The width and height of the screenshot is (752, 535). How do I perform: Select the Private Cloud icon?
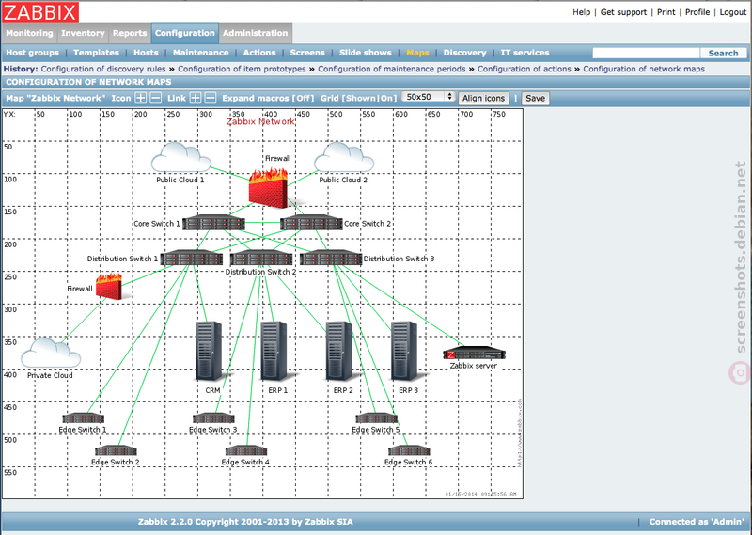point(51,353)
